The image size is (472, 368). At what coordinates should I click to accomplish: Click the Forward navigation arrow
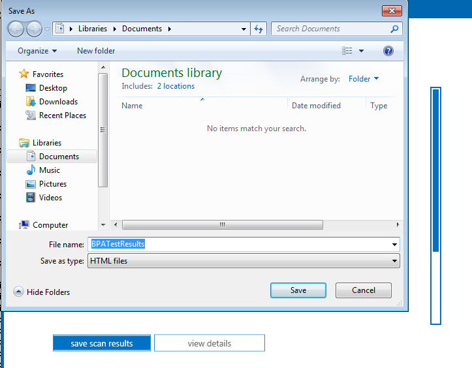click(x=34, y=29)
